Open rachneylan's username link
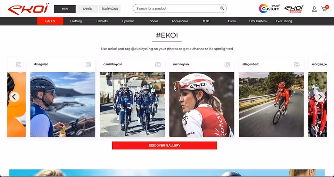Viewport: 334px width, 177px height. (181, 64)
